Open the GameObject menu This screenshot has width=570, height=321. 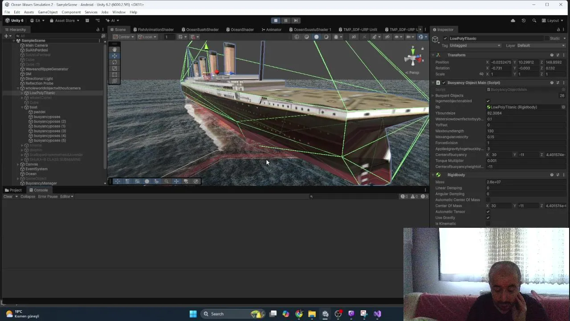point(48,12)
